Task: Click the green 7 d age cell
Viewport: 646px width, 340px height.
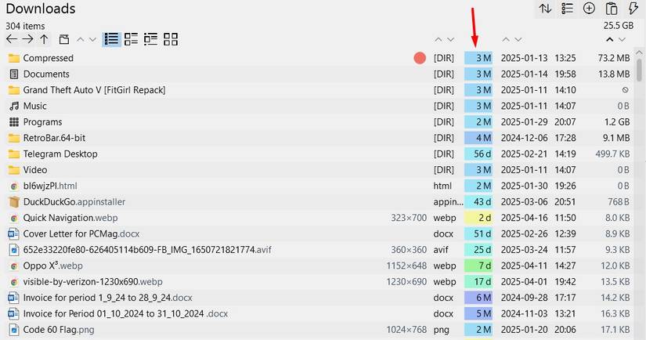Action: pos(478,266)
